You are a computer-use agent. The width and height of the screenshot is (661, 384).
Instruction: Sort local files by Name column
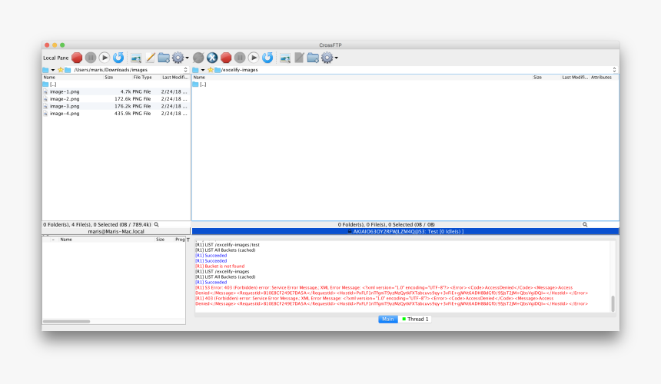pyautogui.click(x=72, y=78)
